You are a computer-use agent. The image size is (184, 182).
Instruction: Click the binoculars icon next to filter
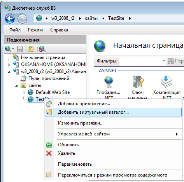click(x=170, y=61)
